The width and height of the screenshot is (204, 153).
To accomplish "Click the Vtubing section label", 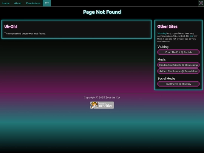I will tap(163, 47).
